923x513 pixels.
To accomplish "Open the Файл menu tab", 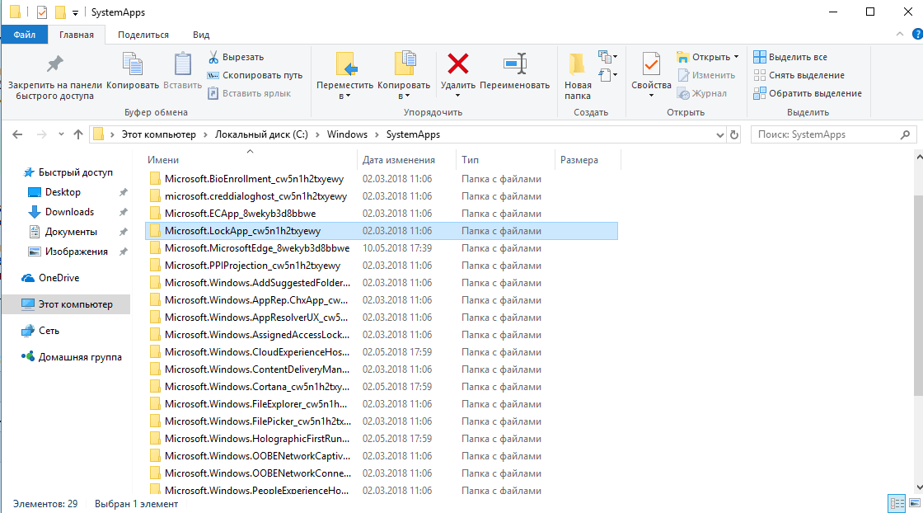I will [24, 35].
